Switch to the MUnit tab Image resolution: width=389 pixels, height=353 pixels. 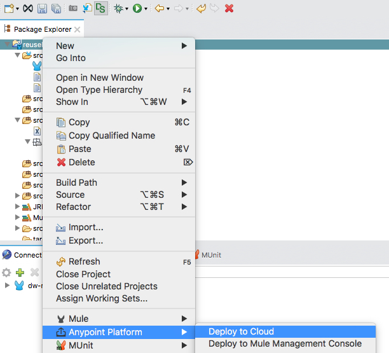(211, 255)
